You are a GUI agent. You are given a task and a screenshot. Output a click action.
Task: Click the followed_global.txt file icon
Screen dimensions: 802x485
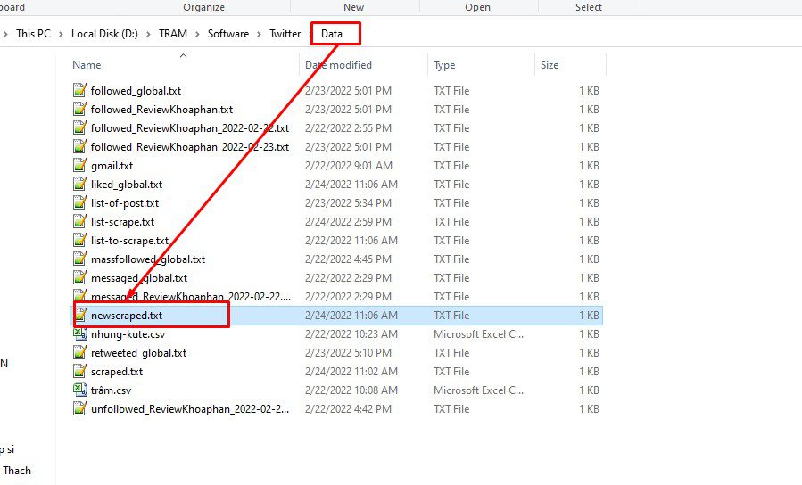tap(79, 90)
